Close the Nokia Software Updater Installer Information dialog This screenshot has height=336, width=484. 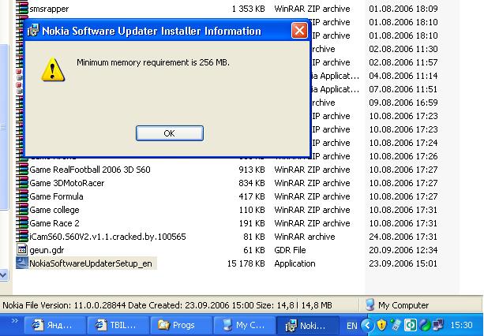(299, 31)
